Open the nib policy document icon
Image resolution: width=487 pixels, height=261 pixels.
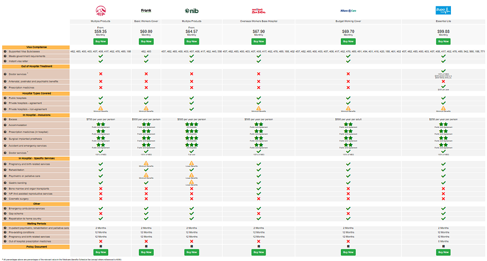click(x=192, y=247)
